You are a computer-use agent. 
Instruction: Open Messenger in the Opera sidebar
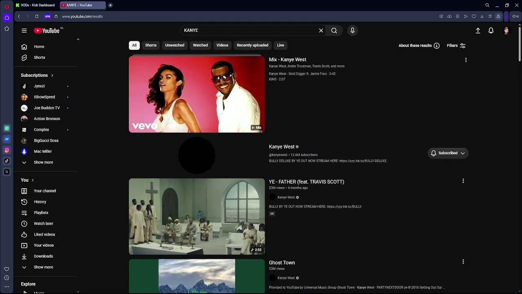pyautogui.click(x=7, y=139)
